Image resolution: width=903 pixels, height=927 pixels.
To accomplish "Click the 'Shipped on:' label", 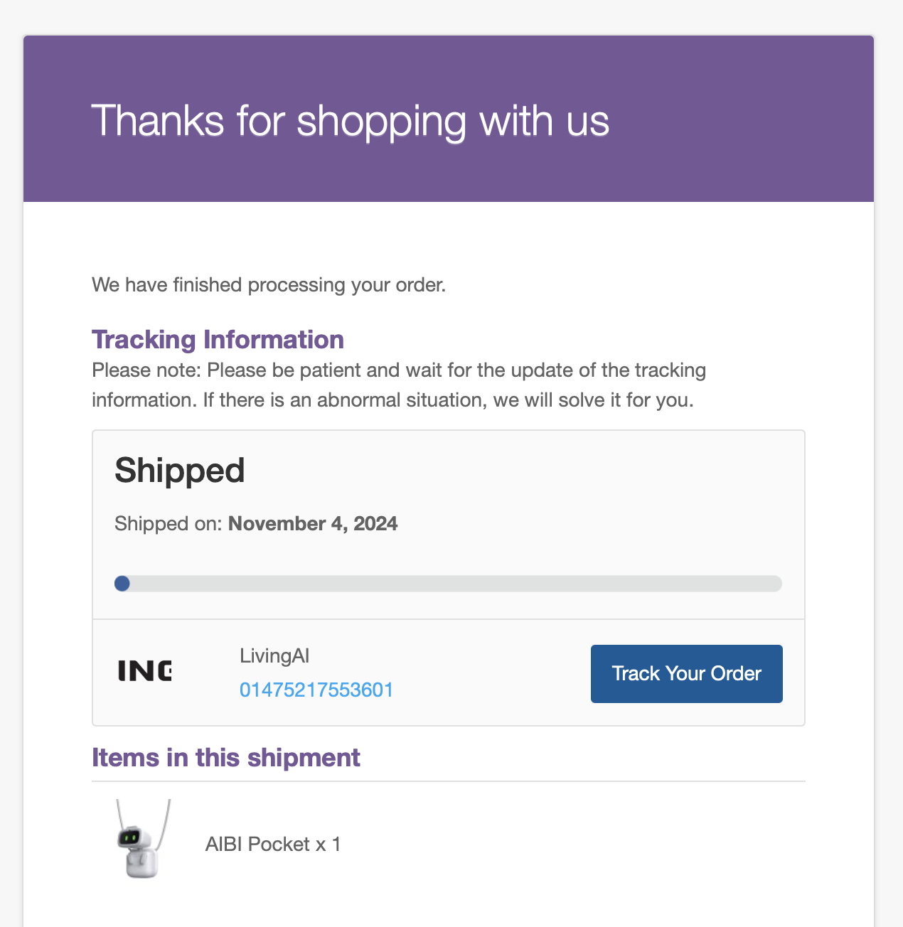I will [x=169, y=524].
